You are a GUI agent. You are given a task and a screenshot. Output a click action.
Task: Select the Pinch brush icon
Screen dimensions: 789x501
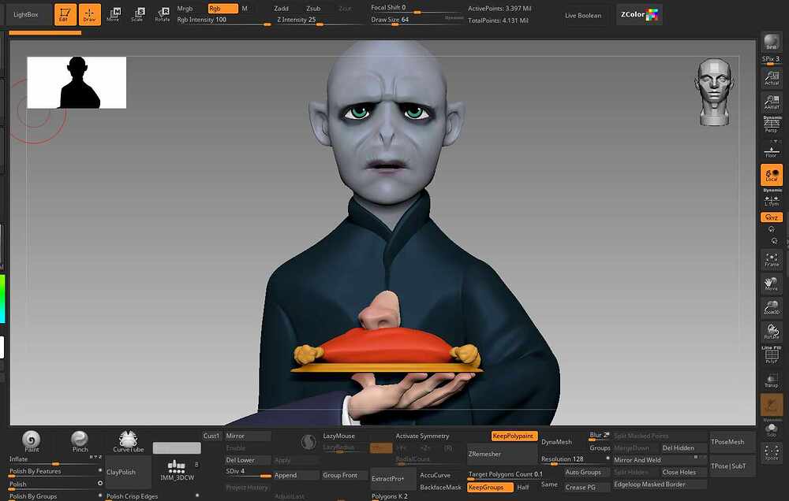tap(80, 442)
